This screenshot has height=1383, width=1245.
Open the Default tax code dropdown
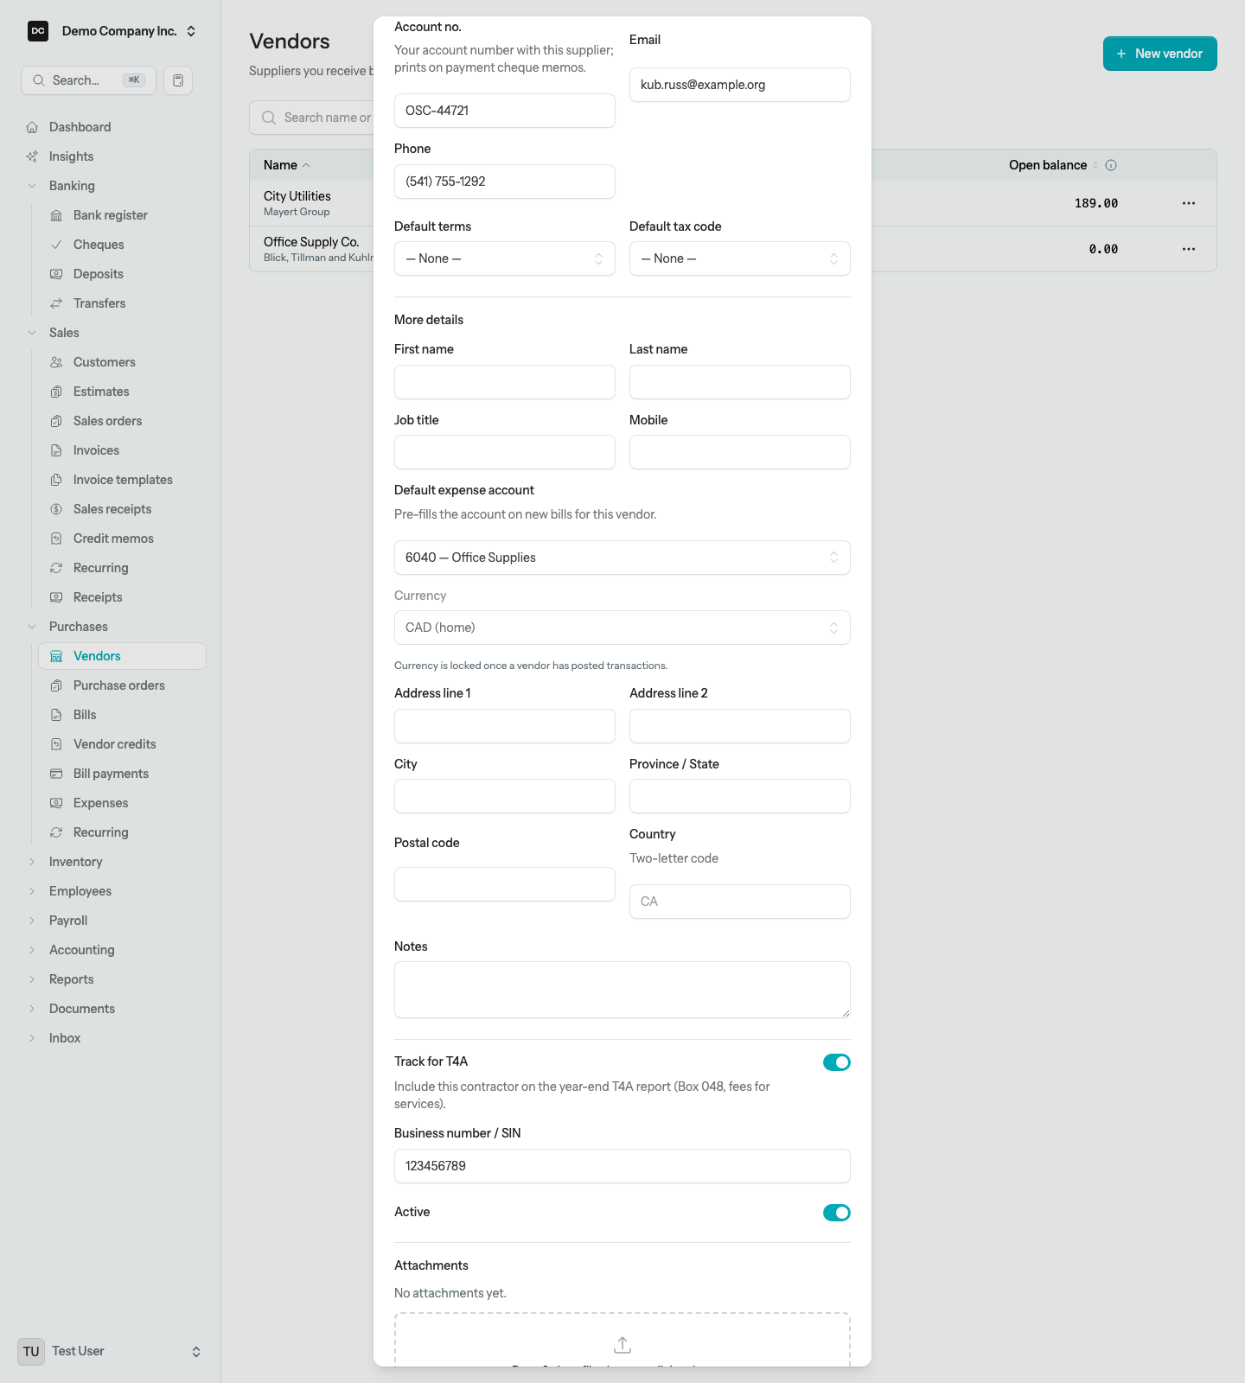point(740,258)
